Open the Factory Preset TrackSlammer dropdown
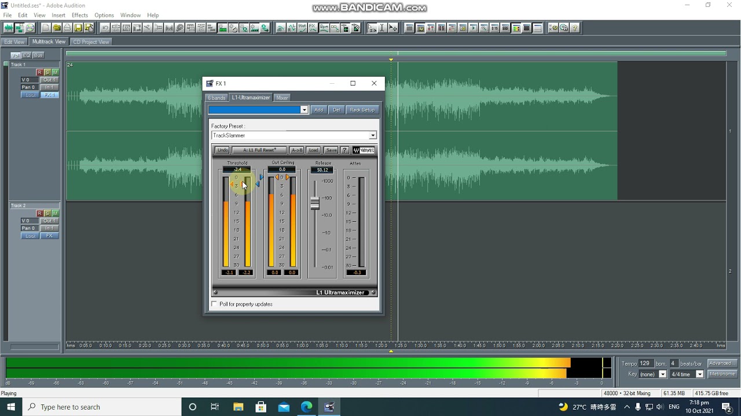This screenshot has height=416, width=741. point(373,136)
